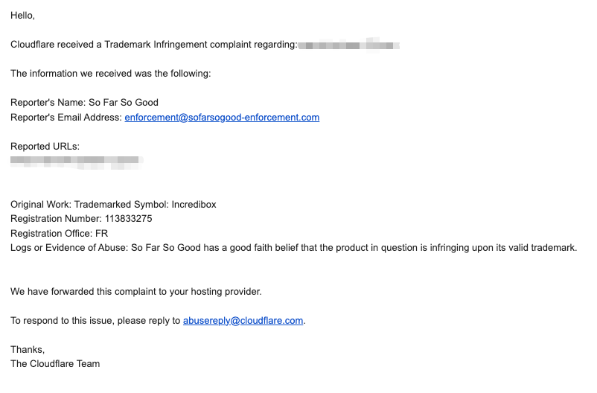Click the "To respond to this issue" text
Viewport: 597px width, 393px height.
click(95, 321)
